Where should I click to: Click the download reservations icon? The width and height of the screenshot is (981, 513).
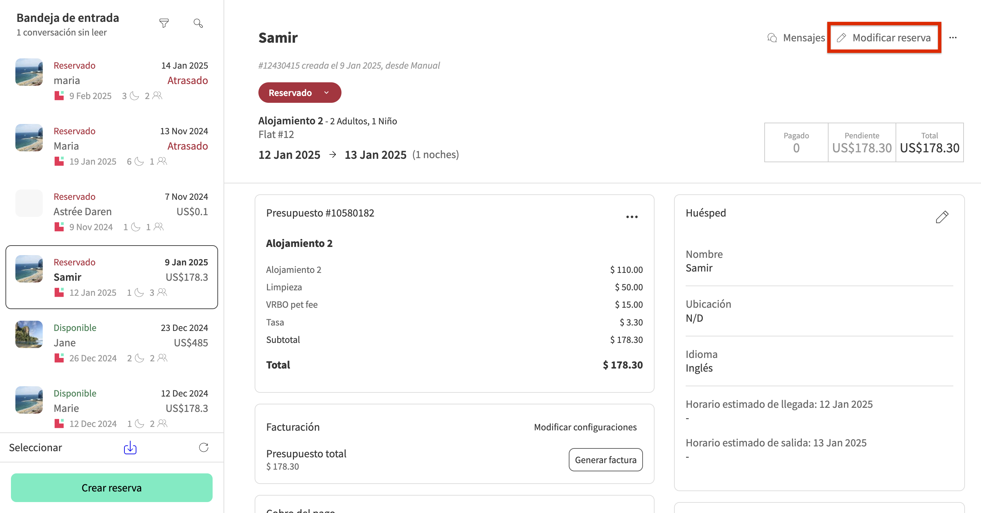pyautogui.click(x=130, y=447)
